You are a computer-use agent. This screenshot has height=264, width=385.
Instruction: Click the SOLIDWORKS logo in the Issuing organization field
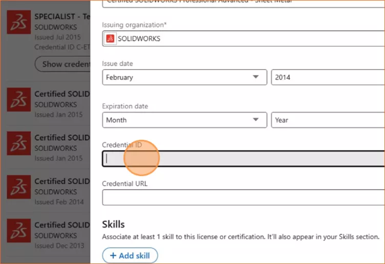pyautogui.click(x=110, y=38)
